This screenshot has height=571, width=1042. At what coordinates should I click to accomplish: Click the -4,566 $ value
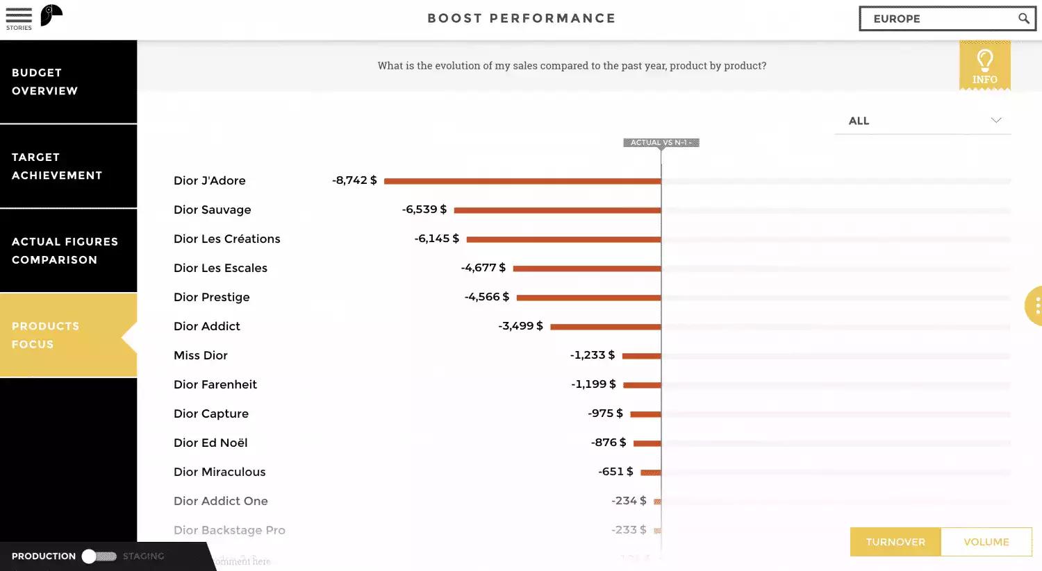click(487, 297)
